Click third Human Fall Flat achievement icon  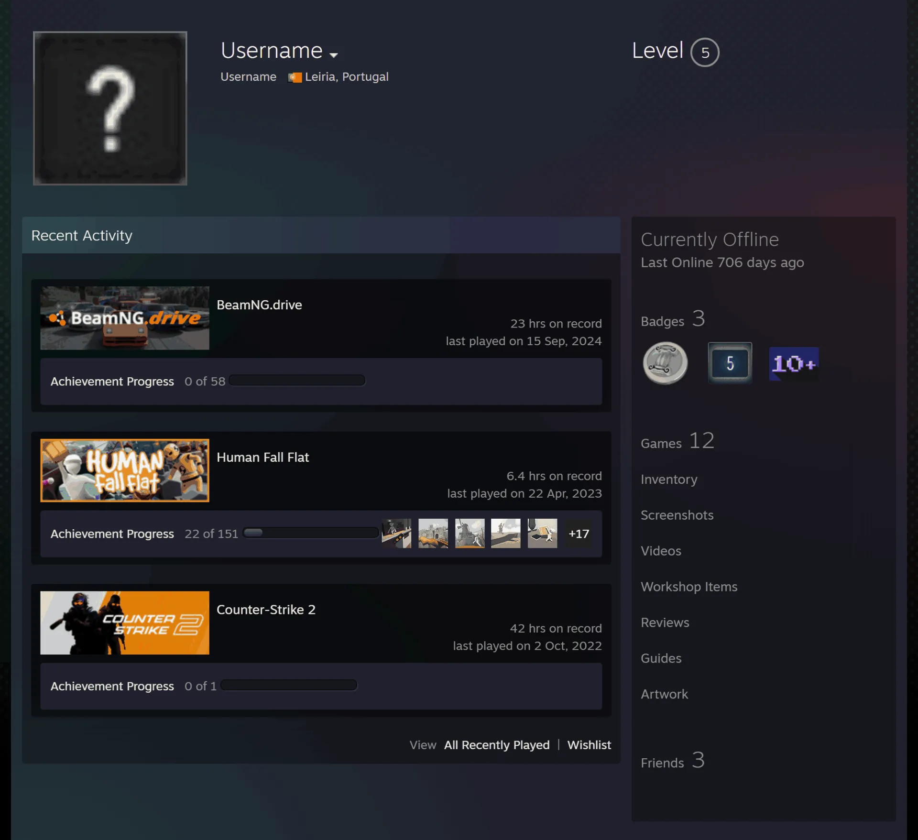(x=470, y=534)
